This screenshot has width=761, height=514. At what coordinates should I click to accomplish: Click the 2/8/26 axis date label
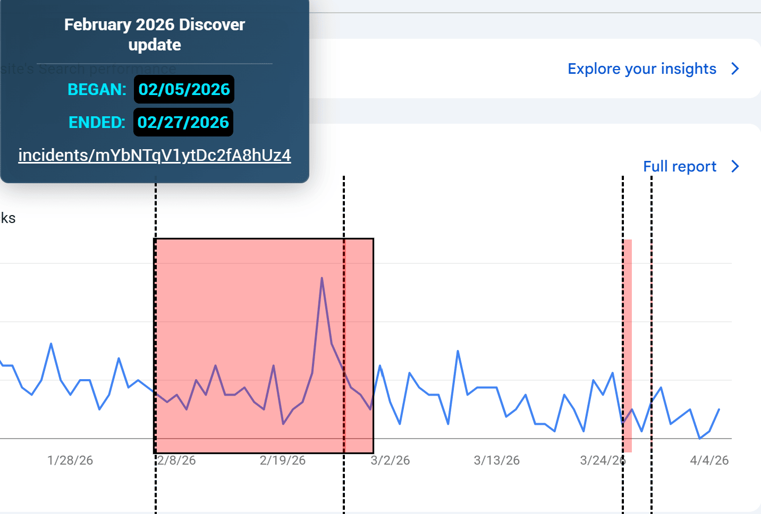click(x=176, y=460)
